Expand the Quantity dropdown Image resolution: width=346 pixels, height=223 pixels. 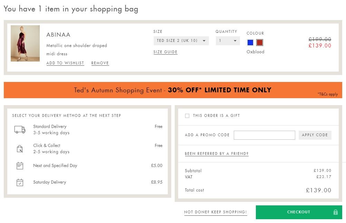(x=228, y=41)
